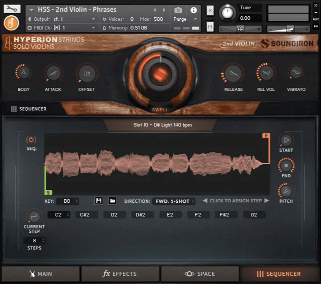Open the Purge dropdown
The height and width of the screenshot is (284, 321).
point(185,19)
